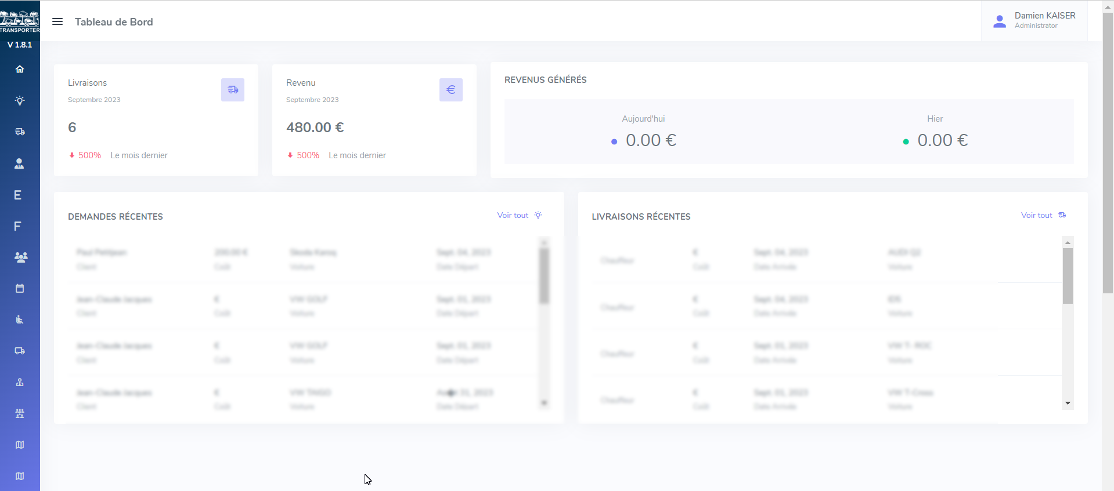Click the Hier 0.00 € revenue figure

(x=943, y=140)
